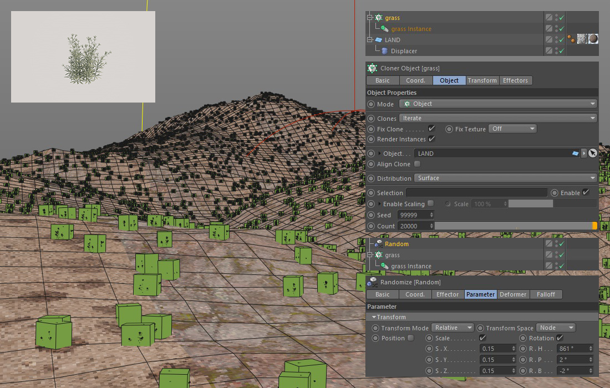Click the grass Instance object icon
The width and height of the screenshot is (610, 388).
pos(385,29)
